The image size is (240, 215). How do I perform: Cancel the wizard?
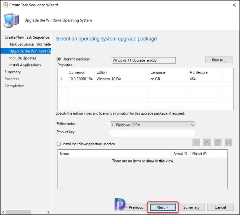point(220,207)
